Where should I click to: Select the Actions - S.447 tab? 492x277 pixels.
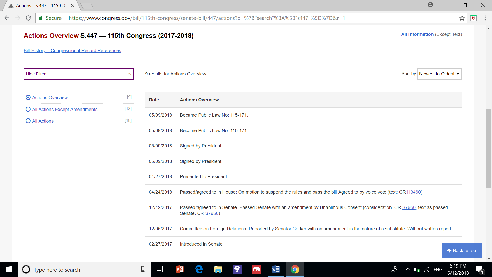(x=41, y=5)
